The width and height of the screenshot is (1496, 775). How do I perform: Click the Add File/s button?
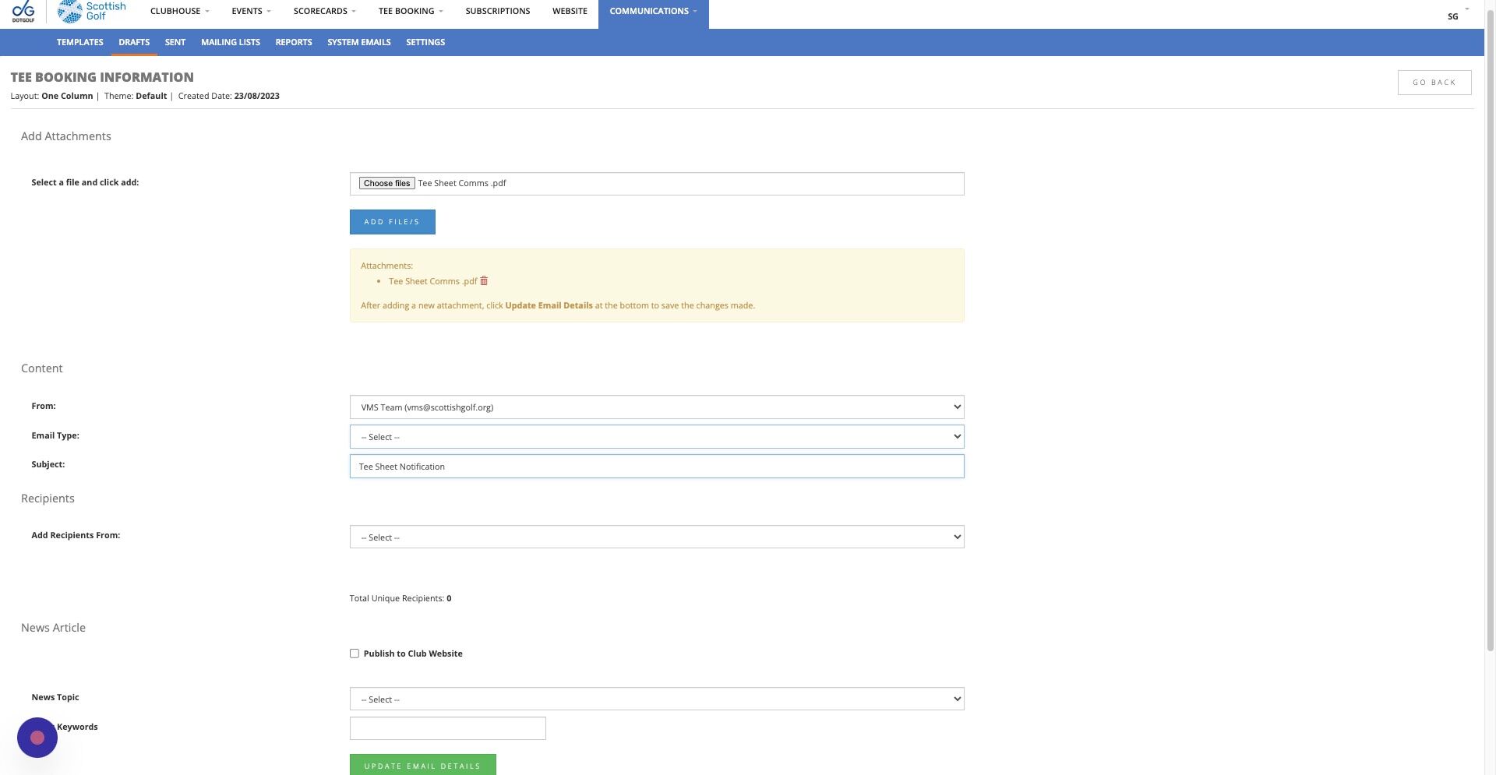point(392,222)
